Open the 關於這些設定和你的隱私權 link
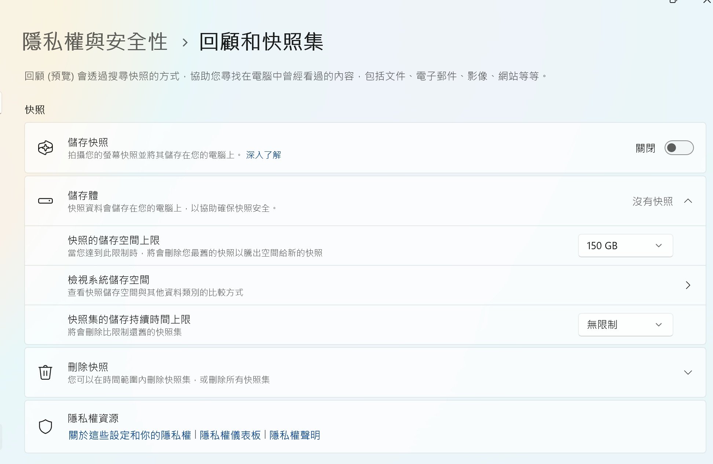Screen dimensions: 713x464 pyautogui.click(x=130, y=435)
